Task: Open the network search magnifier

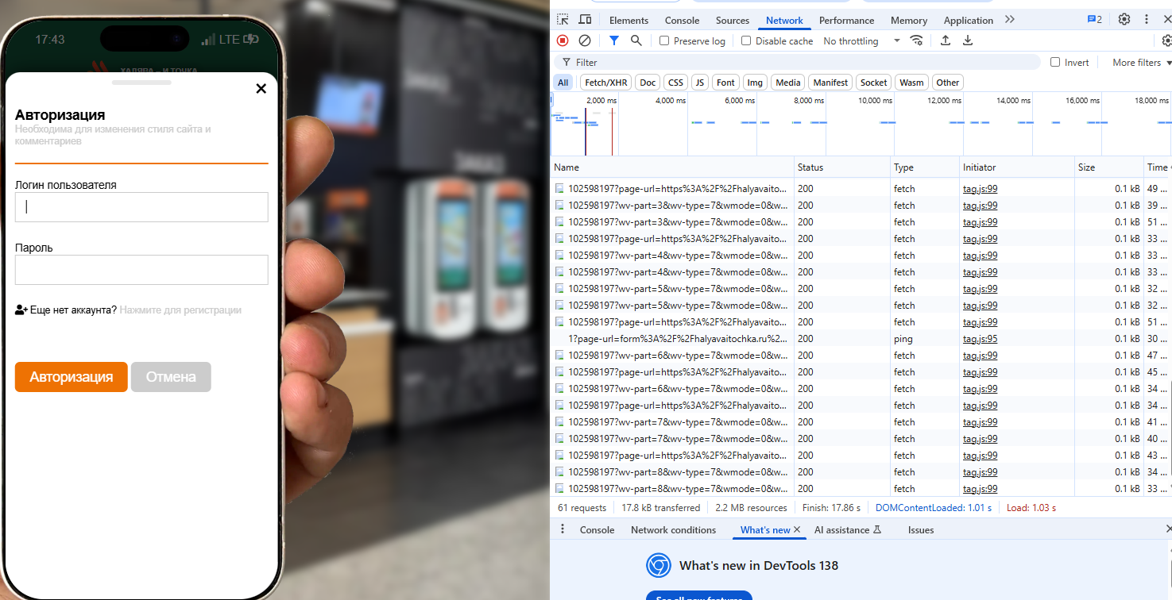Action: [636, 40]
